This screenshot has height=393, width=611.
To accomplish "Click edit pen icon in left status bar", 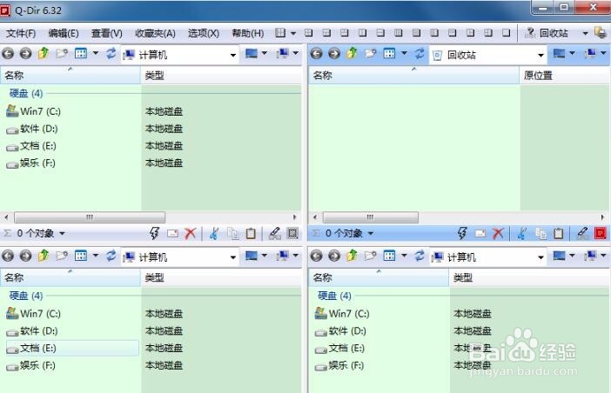I will click(275, 234).
